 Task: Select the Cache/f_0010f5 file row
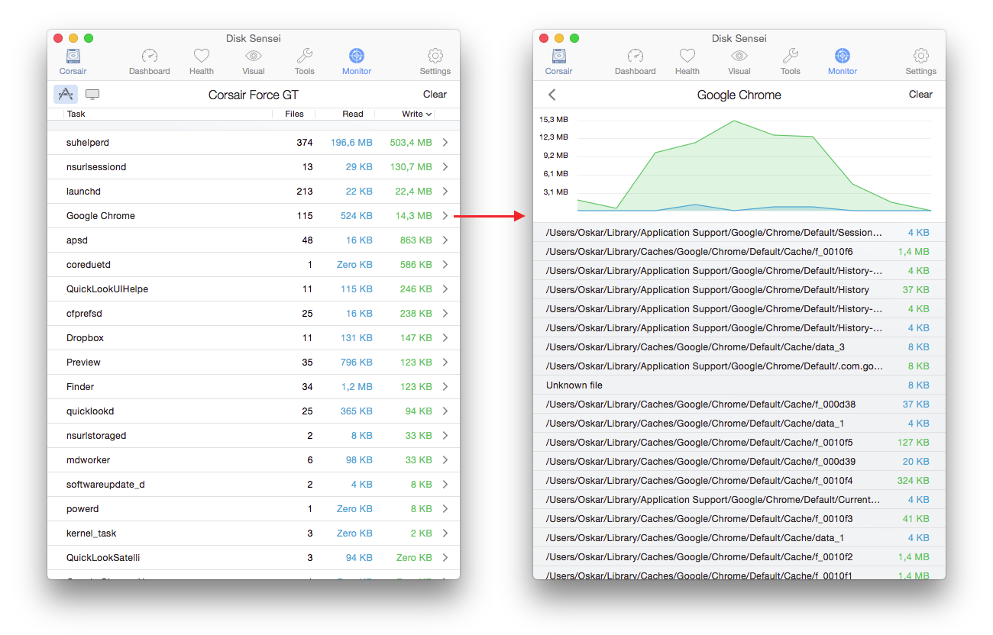click(739, 443)
